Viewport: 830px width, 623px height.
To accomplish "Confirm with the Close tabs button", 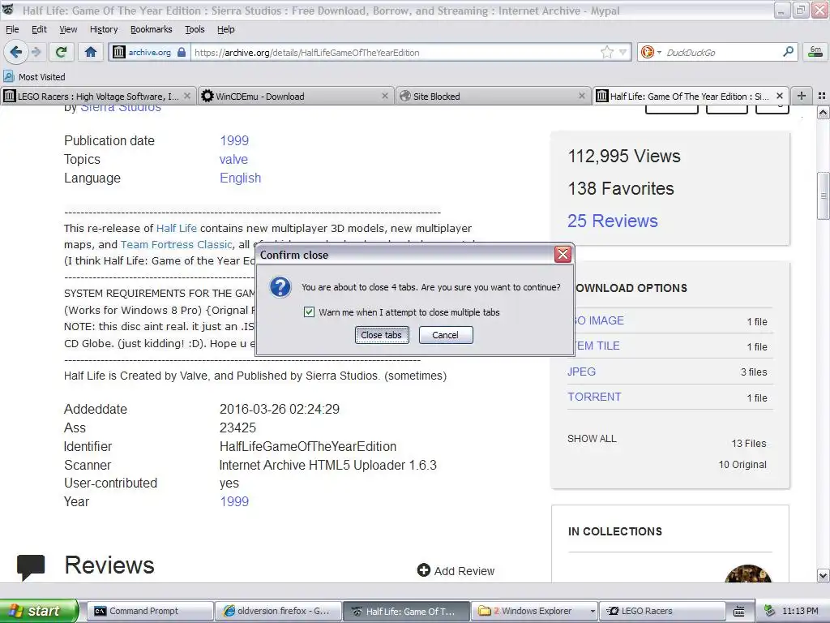I will tap(382, 335).
